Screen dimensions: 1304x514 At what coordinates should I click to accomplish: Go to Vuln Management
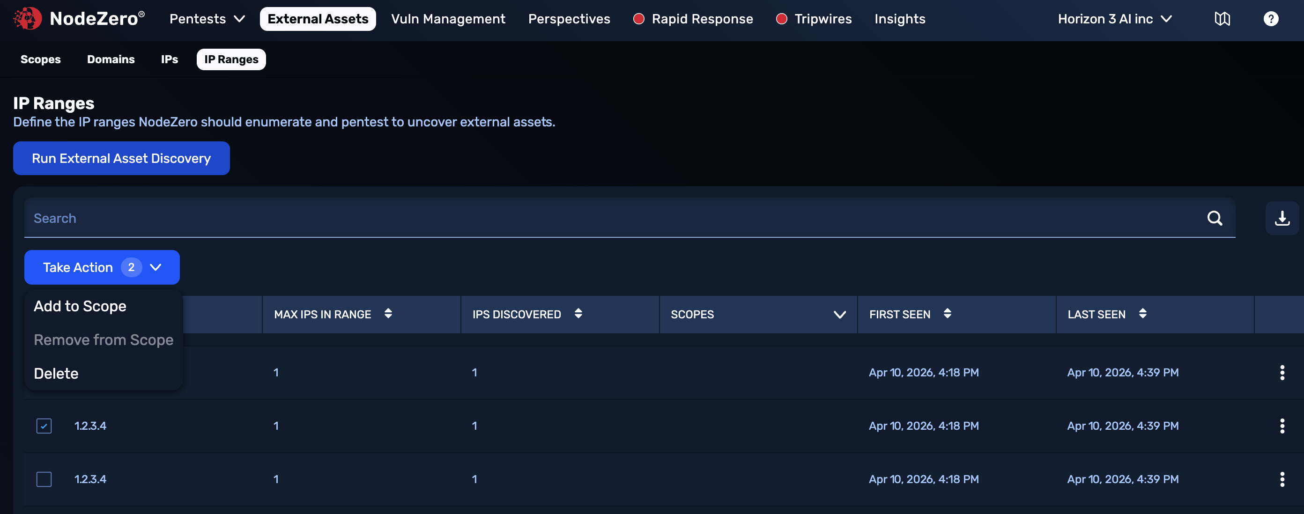pos(448,19)
